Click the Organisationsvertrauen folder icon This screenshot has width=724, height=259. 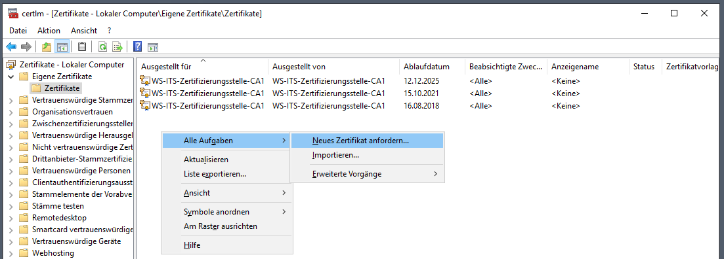(24, 112)
